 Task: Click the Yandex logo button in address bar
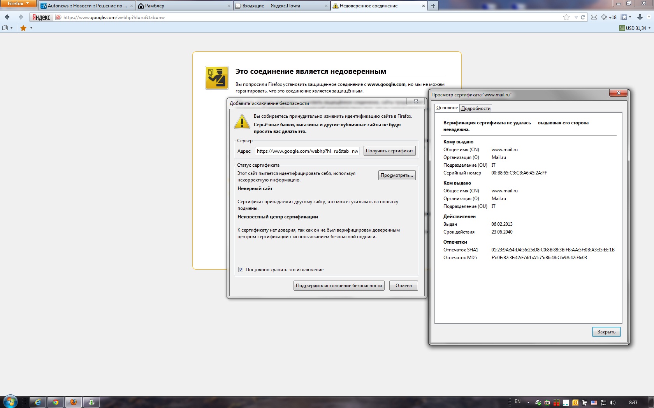pos(41,17)
